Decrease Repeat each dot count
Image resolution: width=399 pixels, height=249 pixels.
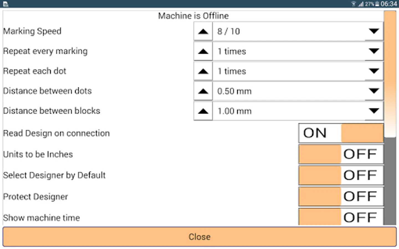[374, 71]
